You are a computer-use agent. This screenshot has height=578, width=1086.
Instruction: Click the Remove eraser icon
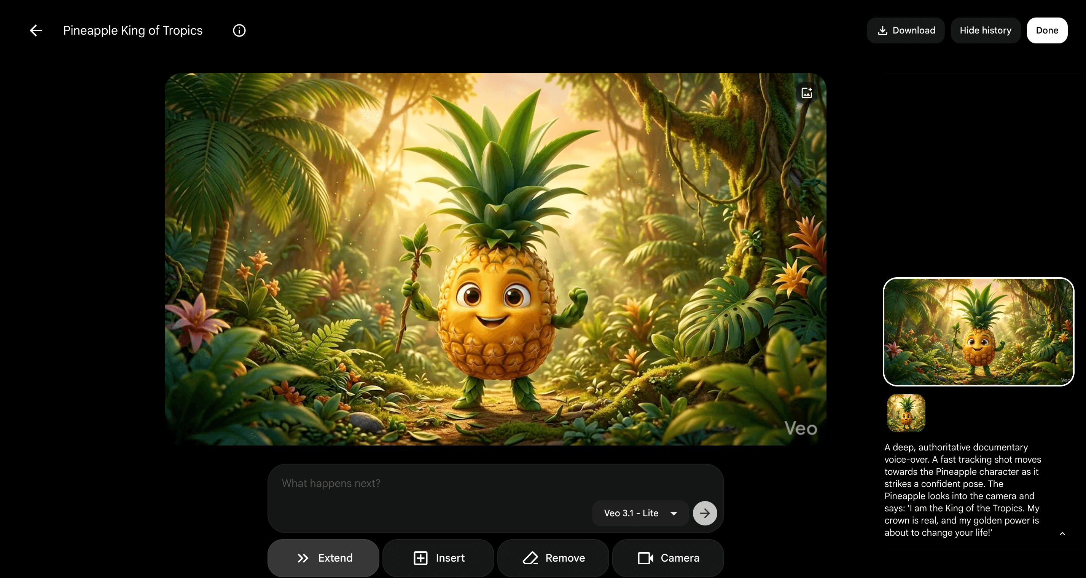[x=531, y=558]
